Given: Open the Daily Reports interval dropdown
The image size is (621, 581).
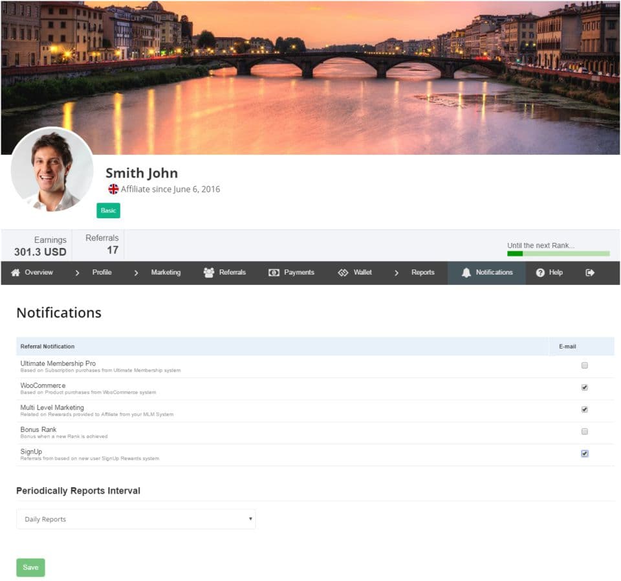Looking at the screenshot, I should pyautogui.click(x=136, y=519).
